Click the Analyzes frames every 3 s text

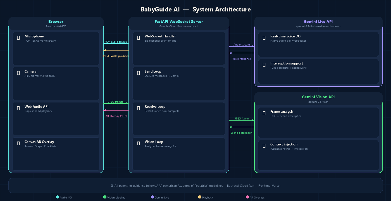[160, 146]
